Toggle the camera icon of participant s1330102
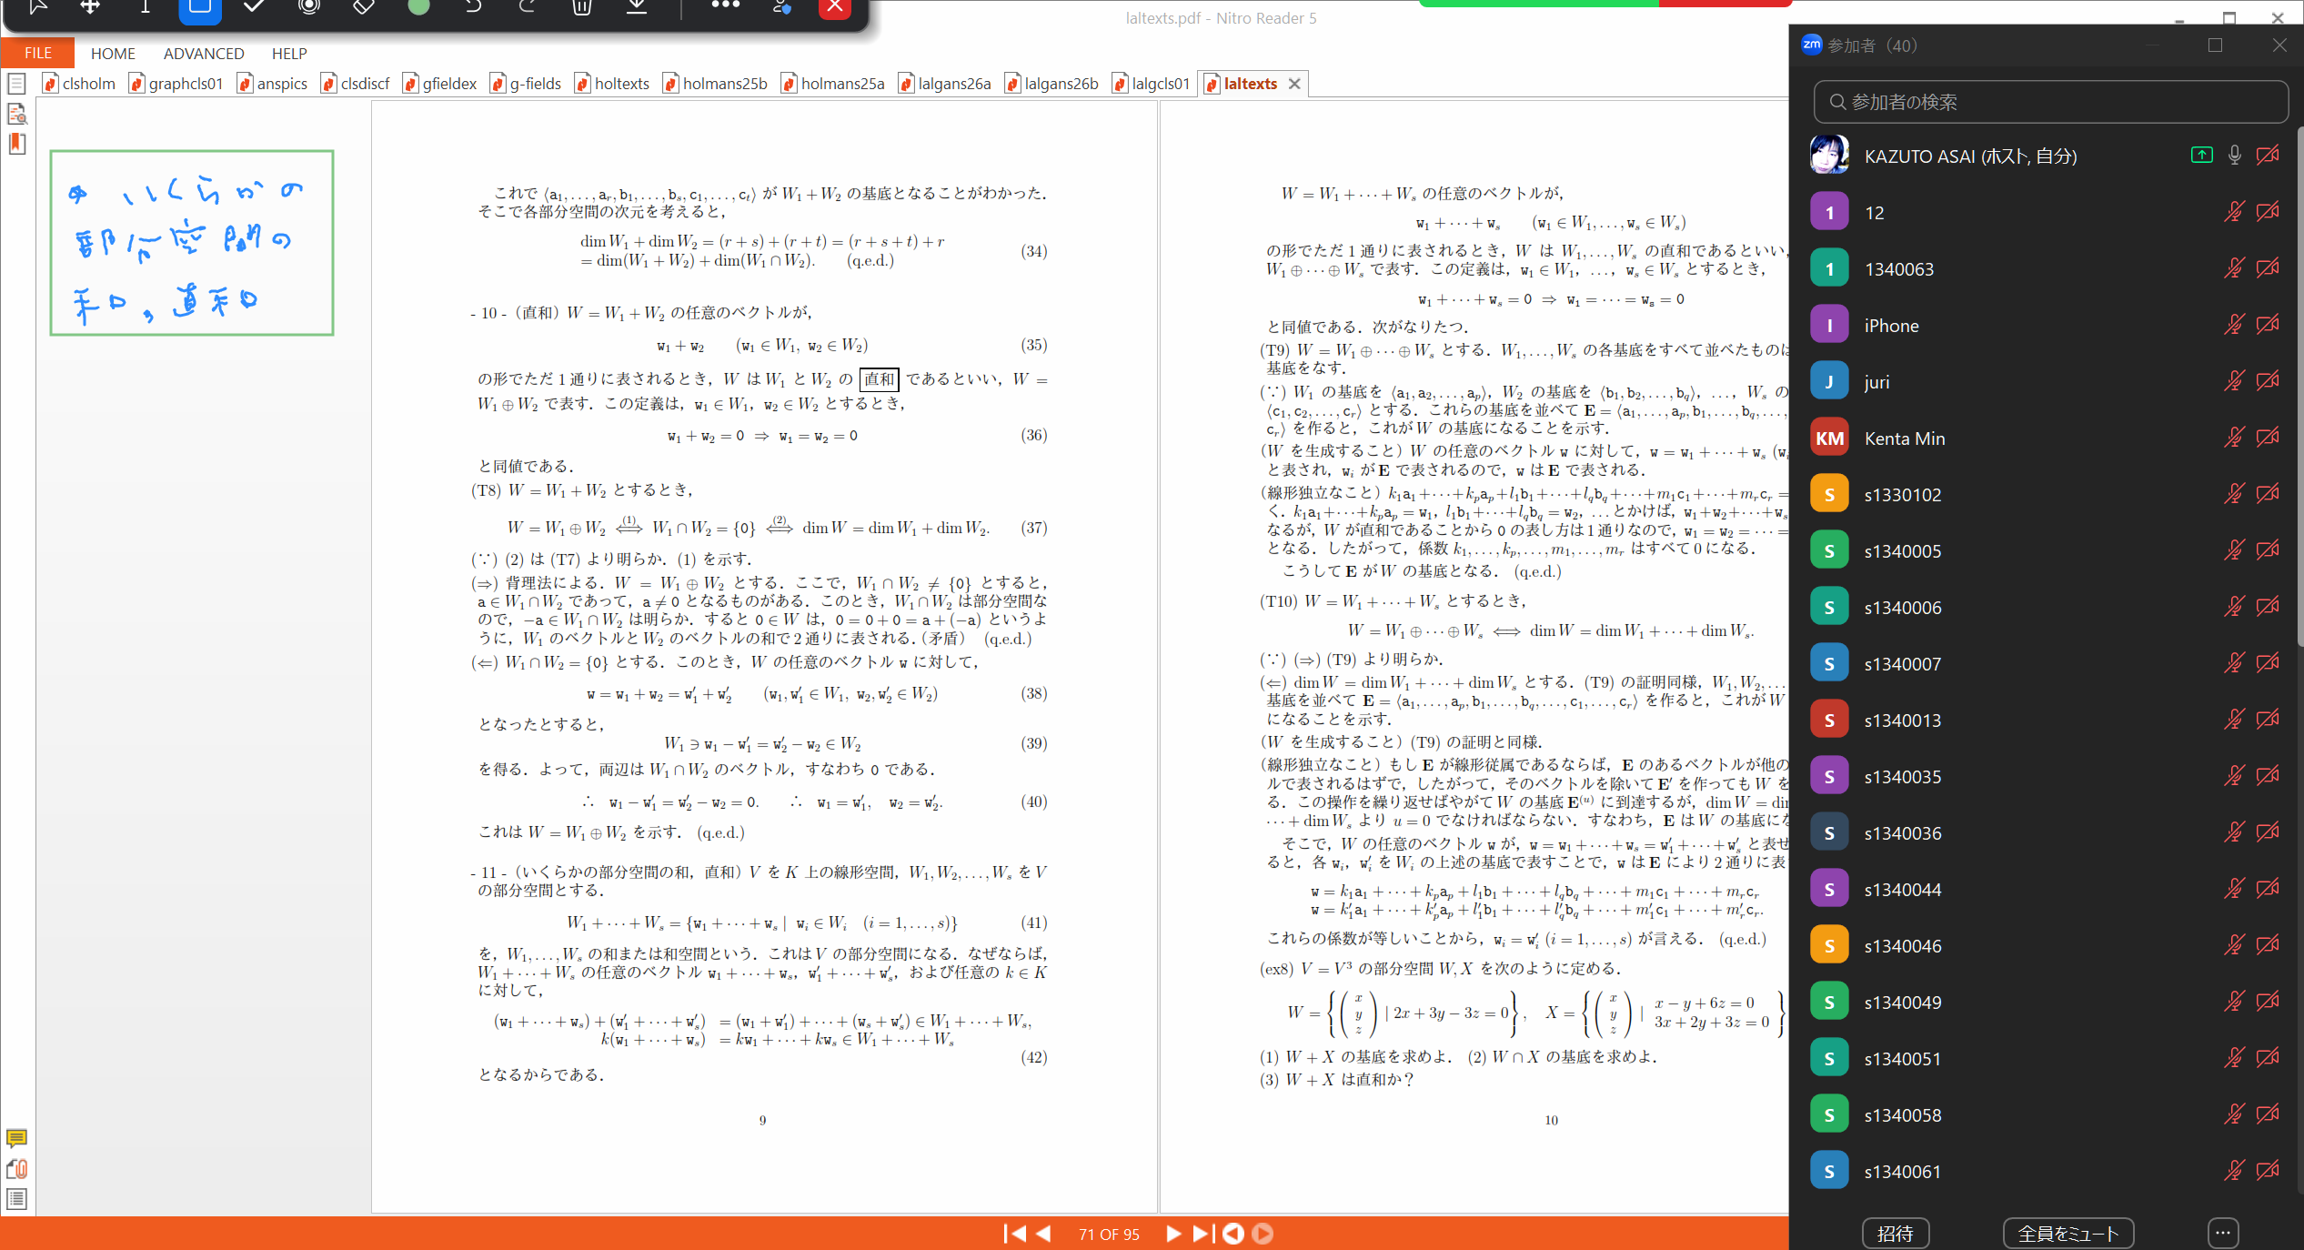 pos(2268,494)
